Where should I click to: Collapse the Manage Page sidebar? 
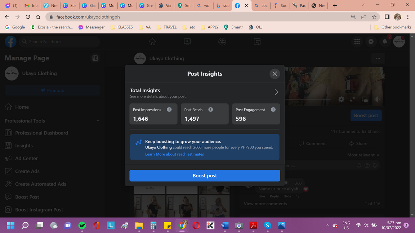click(x=95, y=58)
